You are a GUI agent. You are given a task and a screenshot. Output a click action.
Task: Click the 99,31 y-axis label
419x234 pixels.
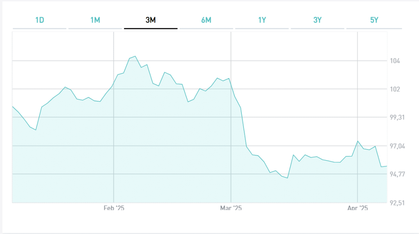[397, 118]
